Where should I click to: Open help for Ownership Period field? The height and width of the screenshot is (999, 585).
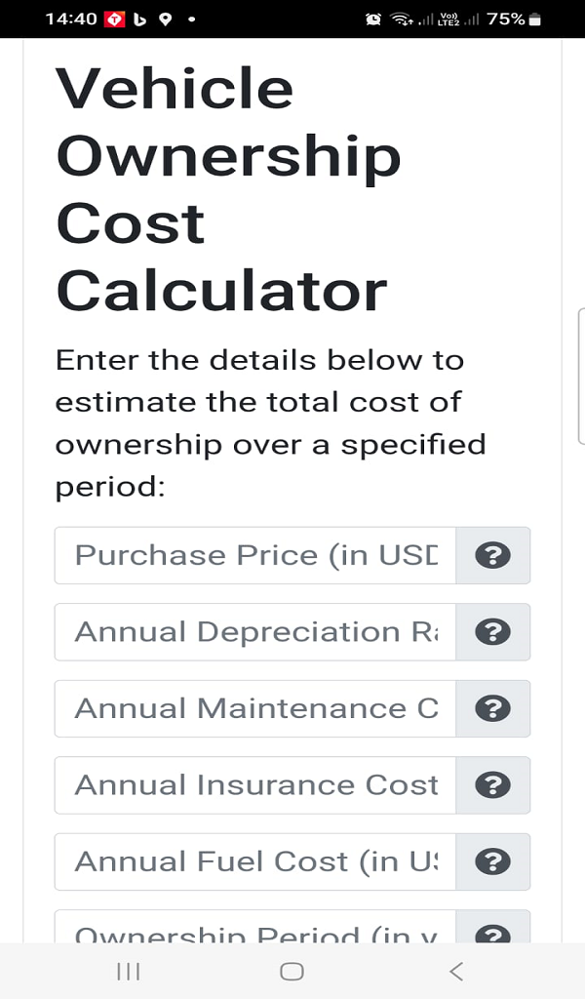(x=492, y=932)
